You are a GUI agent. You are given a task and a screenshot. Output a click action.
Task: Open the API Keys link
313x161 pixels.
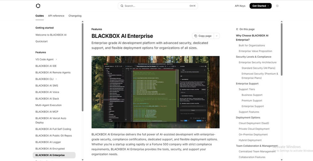(240, 6)
